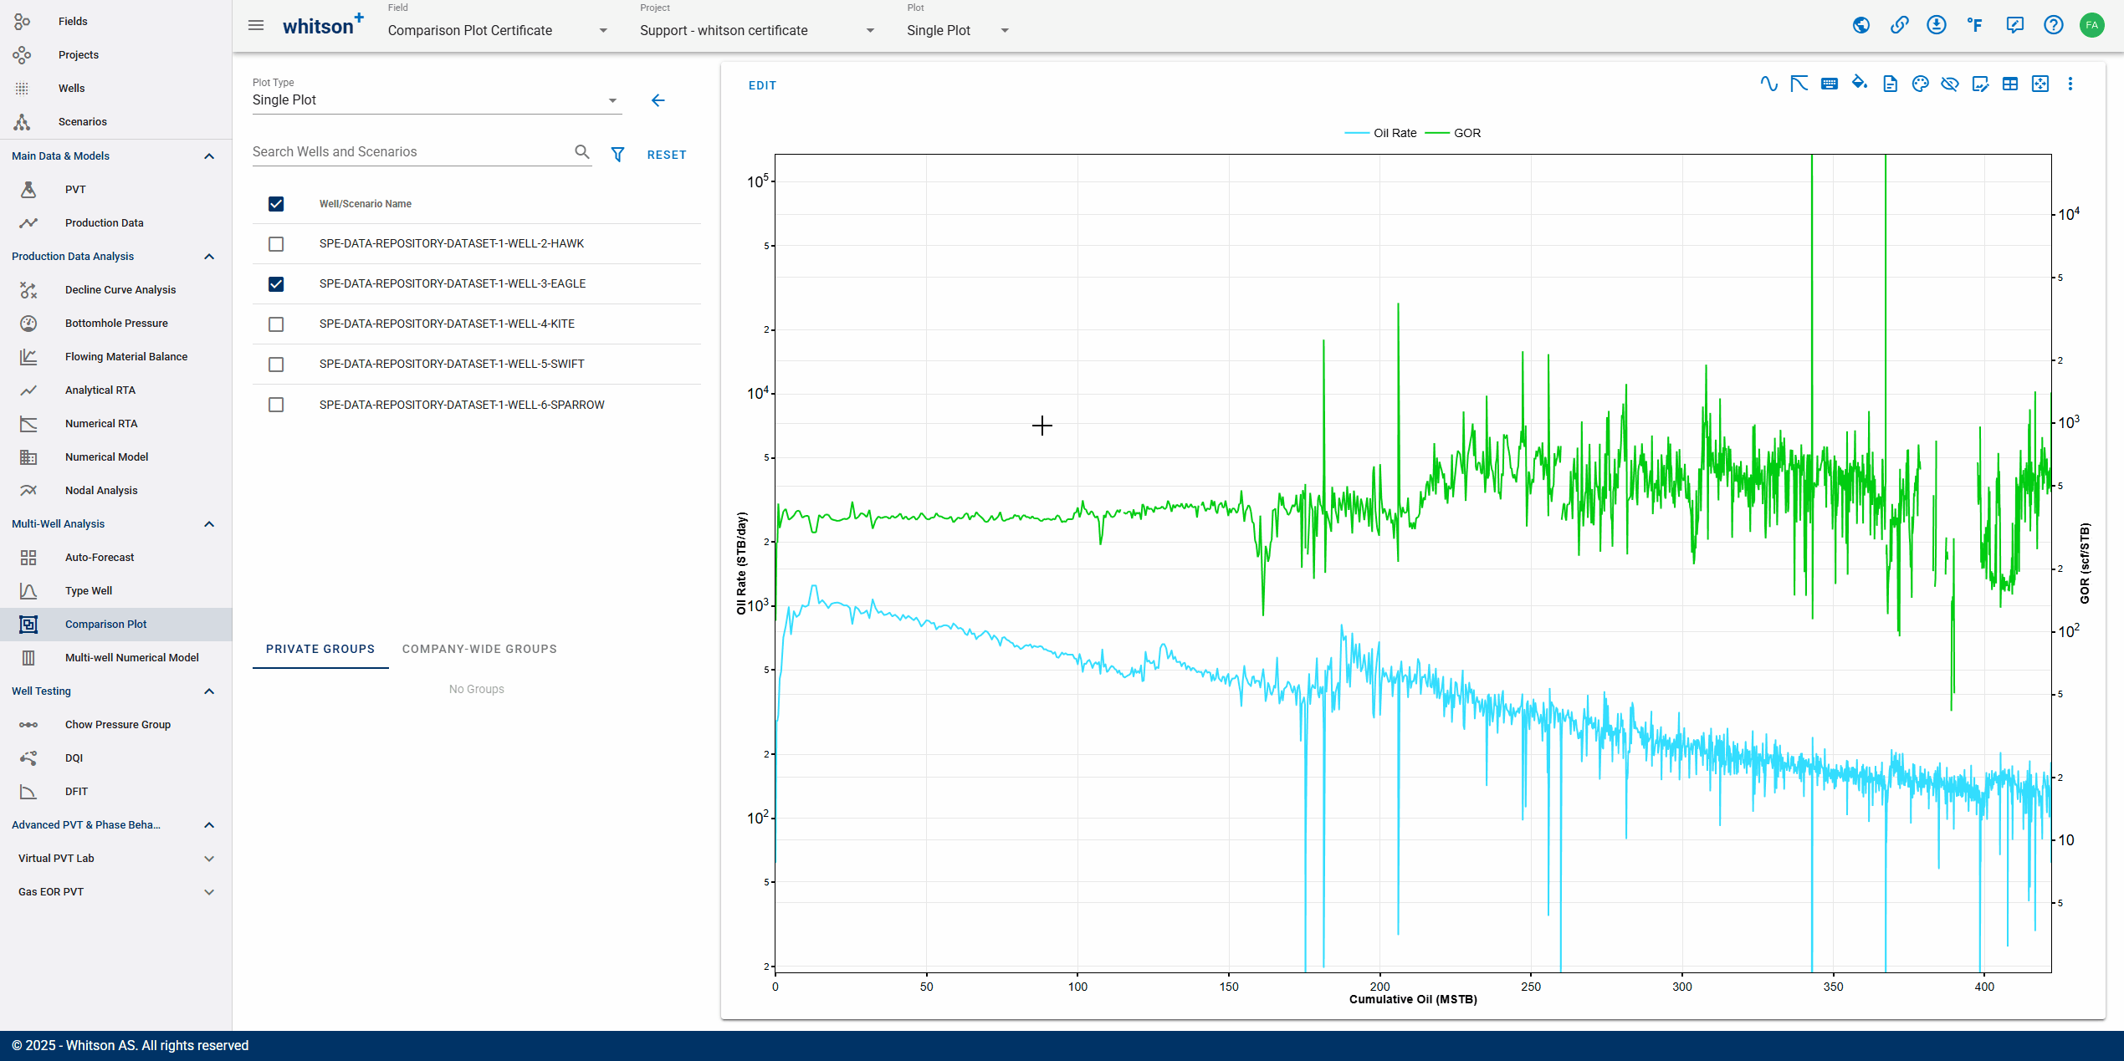Collapse Advanced PVT & Phase Behavior section

coord(209,825)
